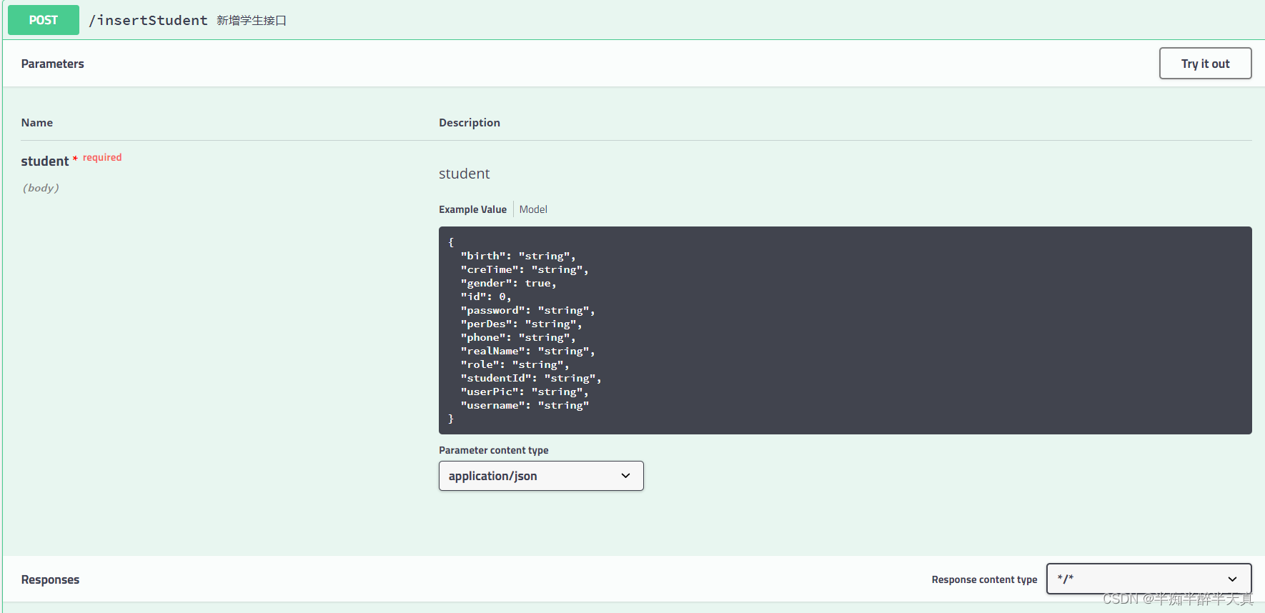
Task: Click the "password": "string" line
Action: click(527, 310)
